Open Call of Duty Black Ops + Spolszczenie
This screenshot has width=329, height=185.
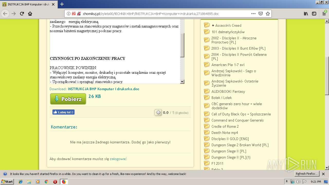point(241,114)
